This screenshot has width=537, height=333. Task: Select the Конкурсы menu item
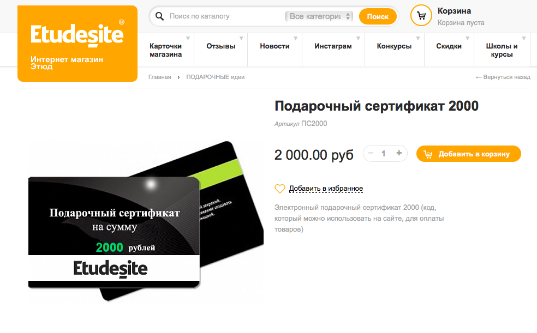(x=394, y=46)
